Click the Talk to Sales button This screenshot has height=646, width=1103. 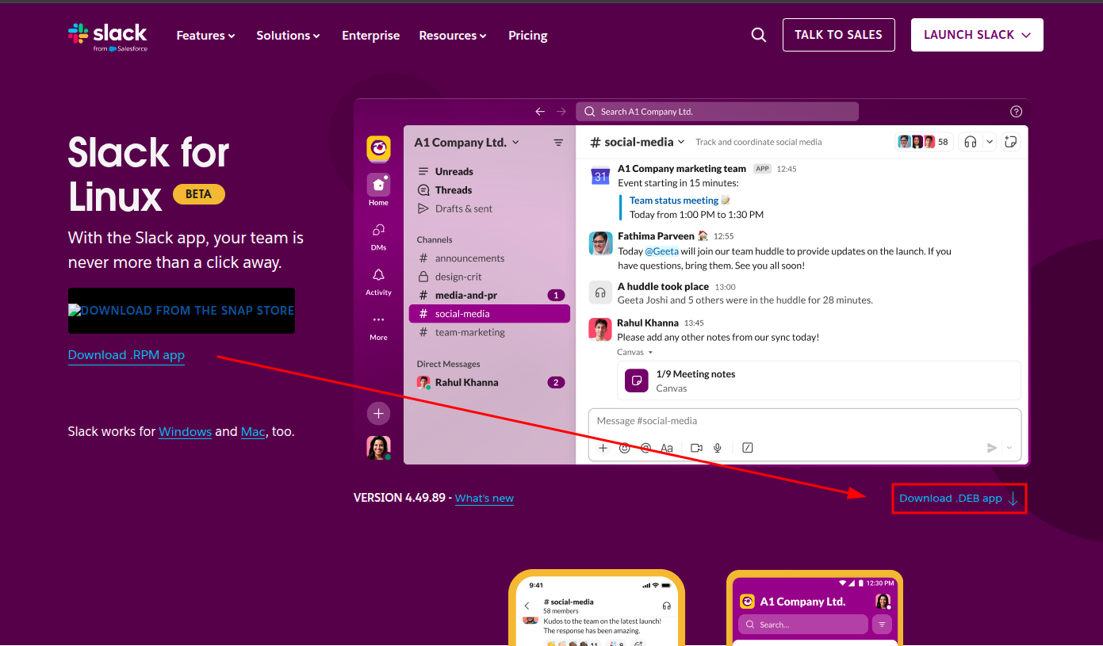click(x=838, y=35)
